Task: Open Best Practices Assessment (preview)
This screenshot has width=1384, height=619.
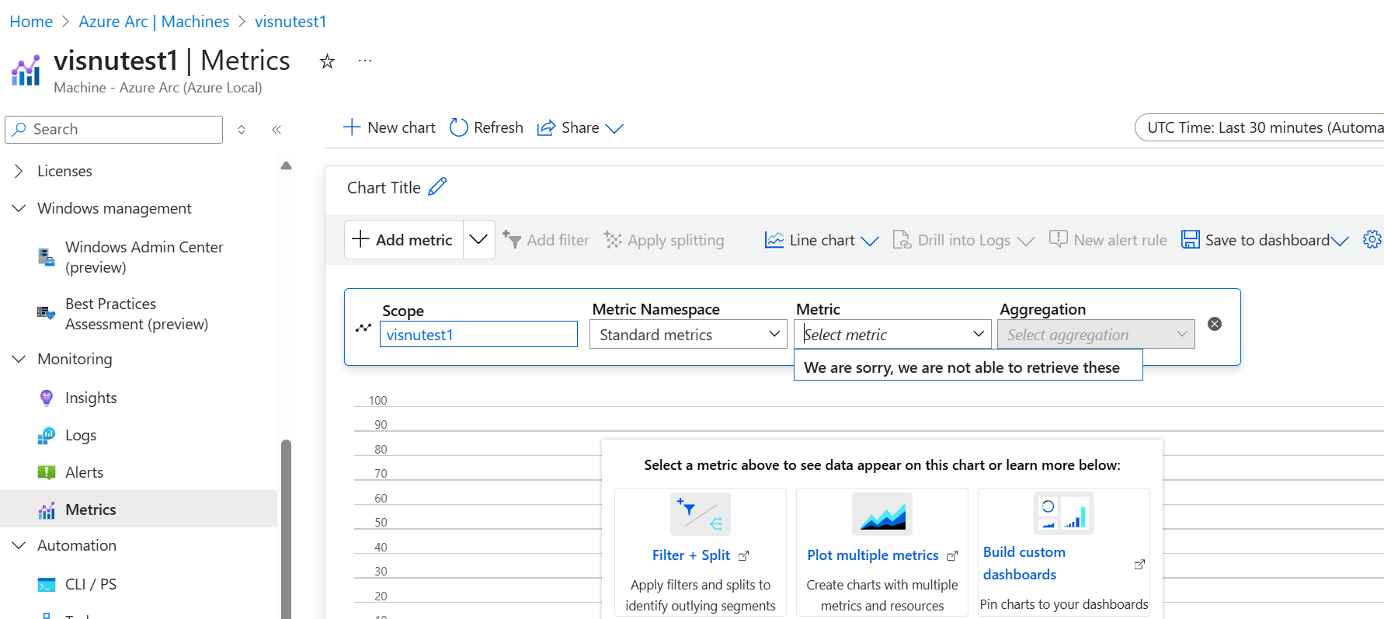Action: [x=137, y=314]
